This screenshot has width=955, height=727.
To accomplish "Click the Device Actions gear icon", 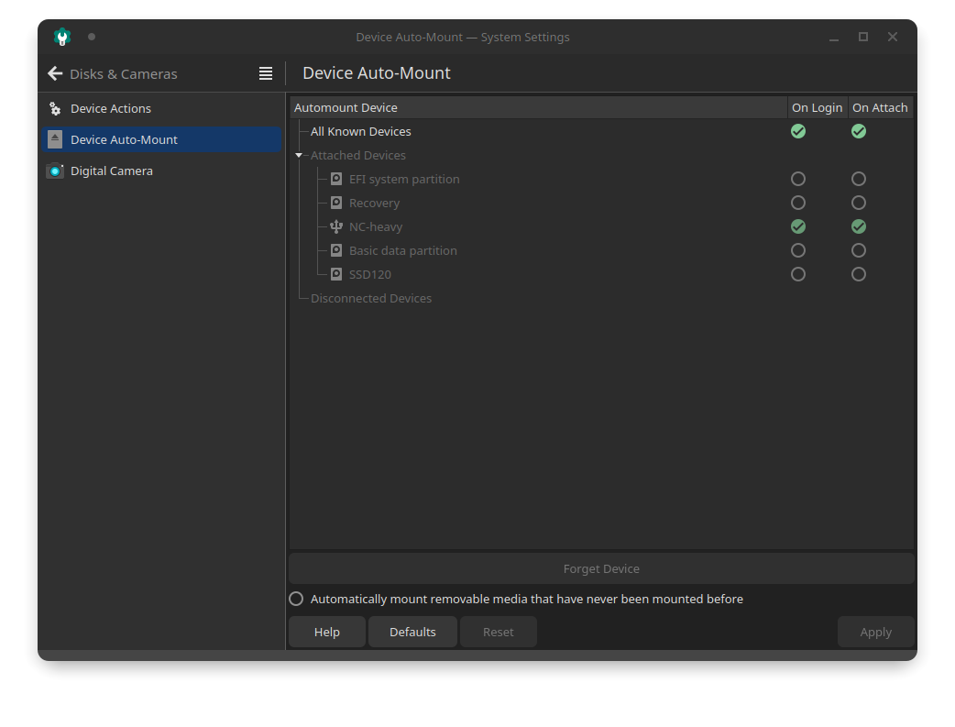I will click(55, 108).
